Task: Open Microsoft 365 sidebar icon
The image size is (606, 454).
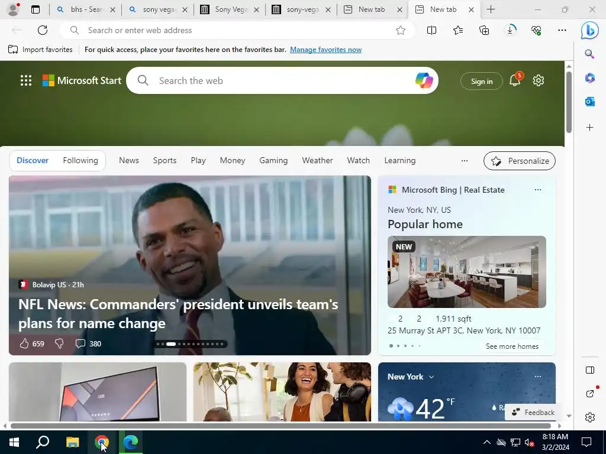Action: pos(589,78)
